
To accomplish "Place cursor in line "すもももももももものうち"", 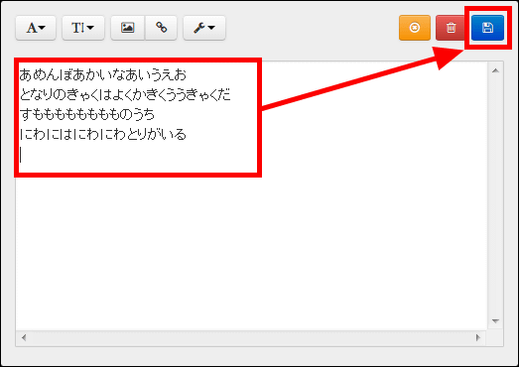I will point(87,114).
